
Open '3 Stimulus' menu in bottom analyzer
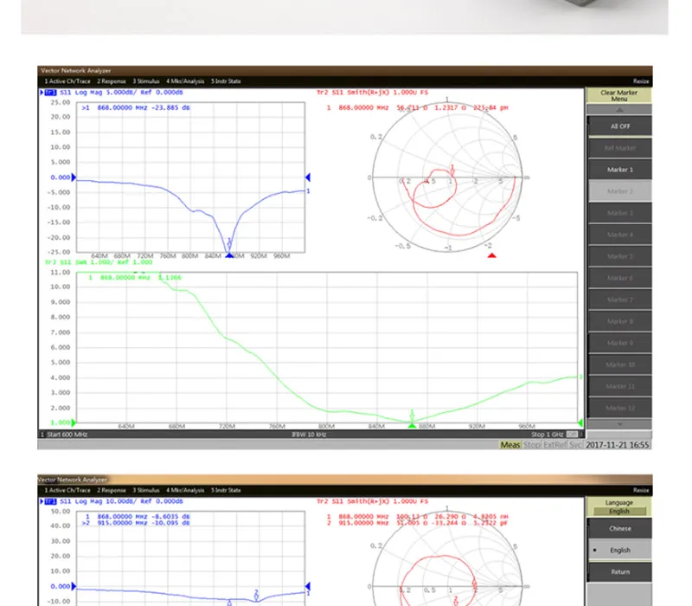pyautogui.click(x=146, y=490)
